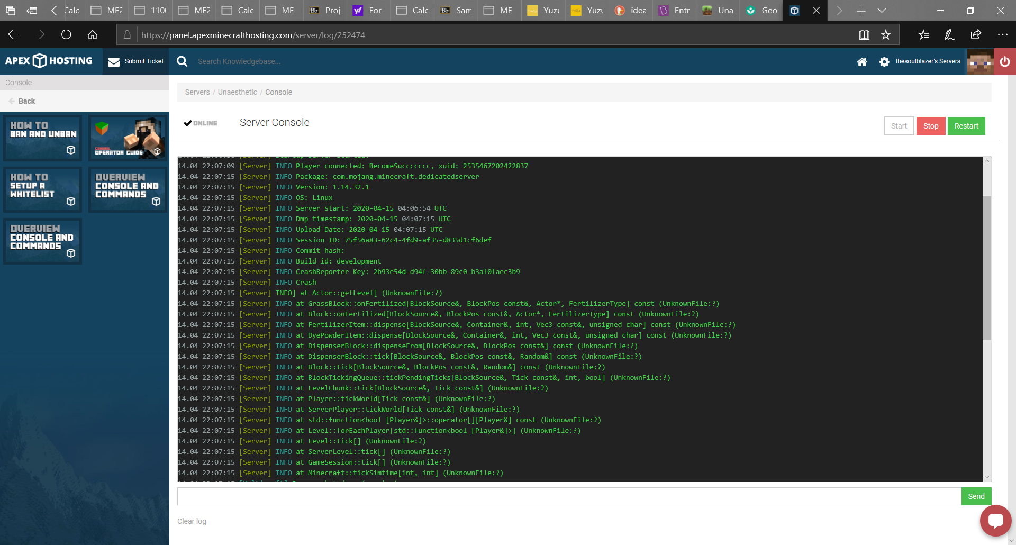Click the Clear log link
The height and width of the screenshot is (545, 1016).
(192, 521)
